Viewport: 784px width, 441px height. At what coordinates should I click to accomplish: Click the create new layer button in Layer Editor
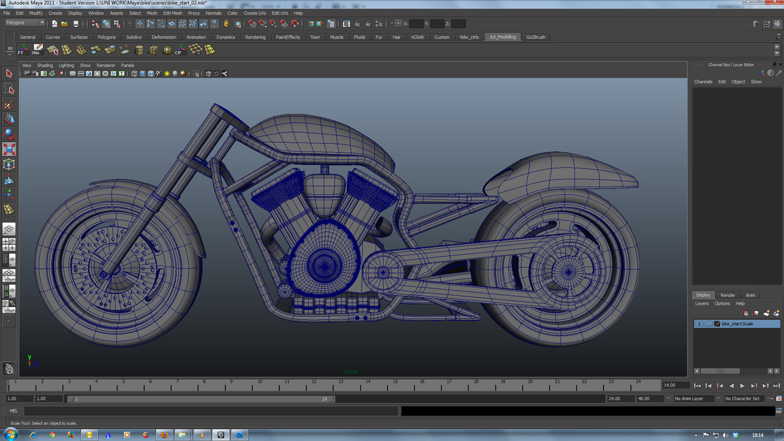click(x=766, y=313)
